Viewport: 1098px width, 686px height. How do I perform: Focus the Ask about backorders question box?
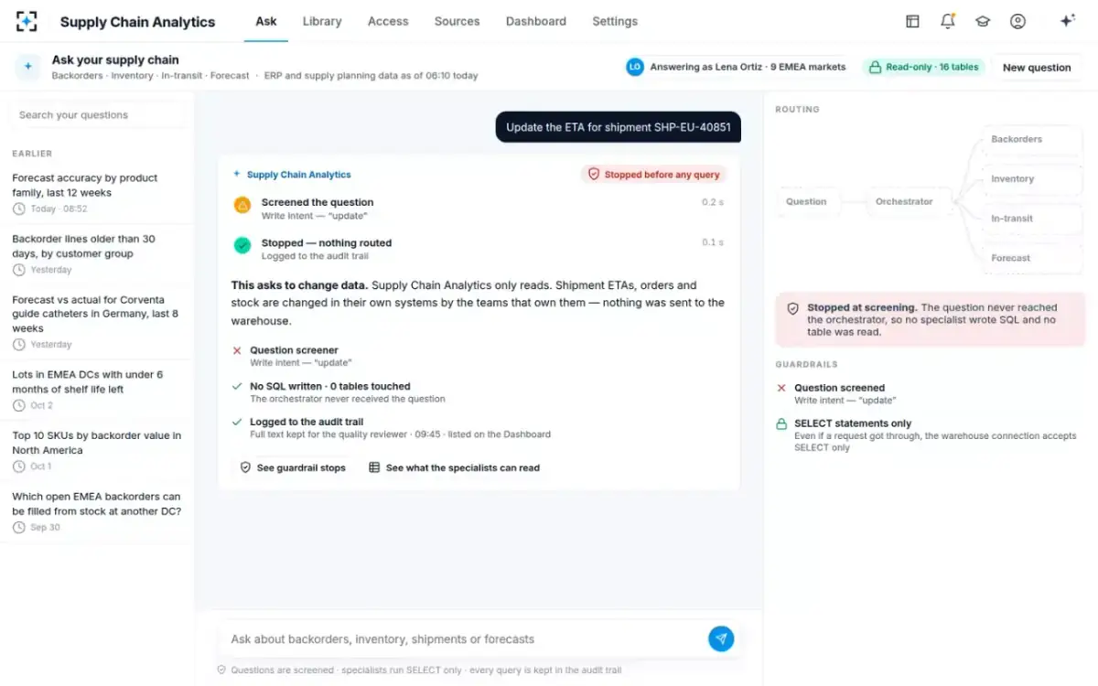coord(465,639)
